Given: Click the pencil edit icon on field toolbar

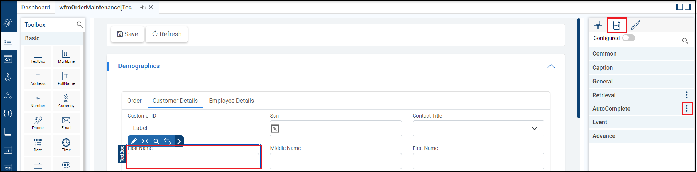Looking at the screenshot, I should (x=134, y=141).
